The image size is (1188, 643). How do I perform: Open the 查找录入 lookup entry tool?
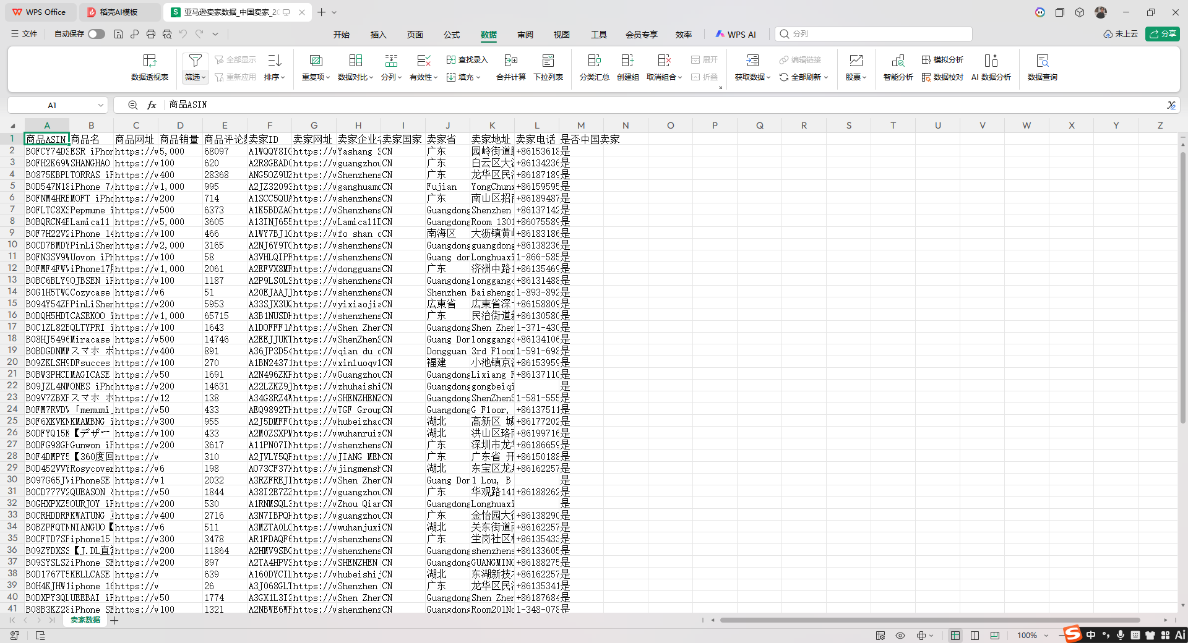click(467, 60)
